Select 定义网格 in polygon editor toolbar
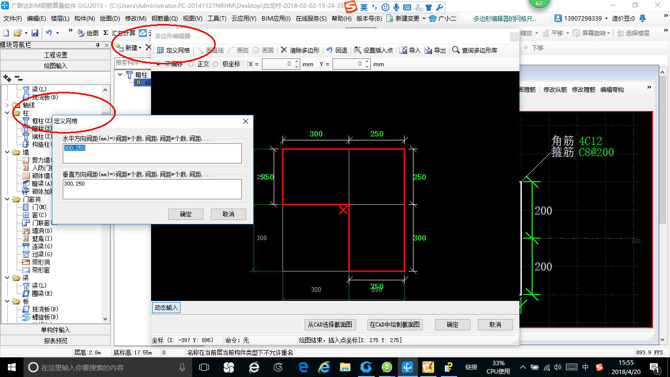670x377 pixels. point(173,50)
